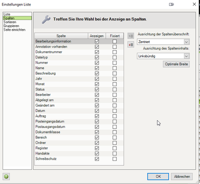
Task: Select the Geändert am row name
Action: pyautogui.click(x=45, y=105)
